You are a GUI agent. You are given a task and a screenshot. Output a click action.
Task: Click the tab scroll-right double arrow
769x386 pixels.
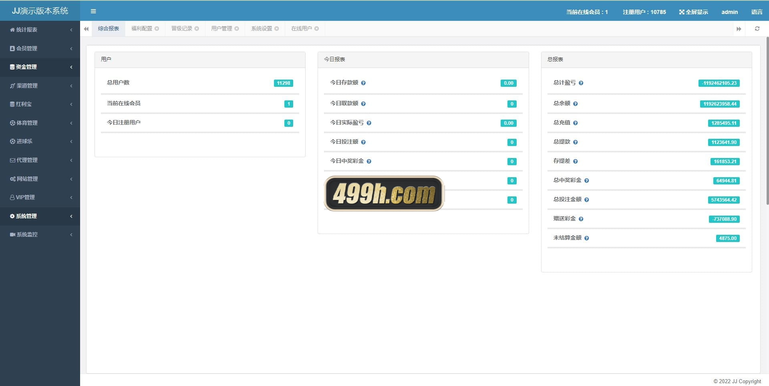pyautogui.click(x=739, y=29)
